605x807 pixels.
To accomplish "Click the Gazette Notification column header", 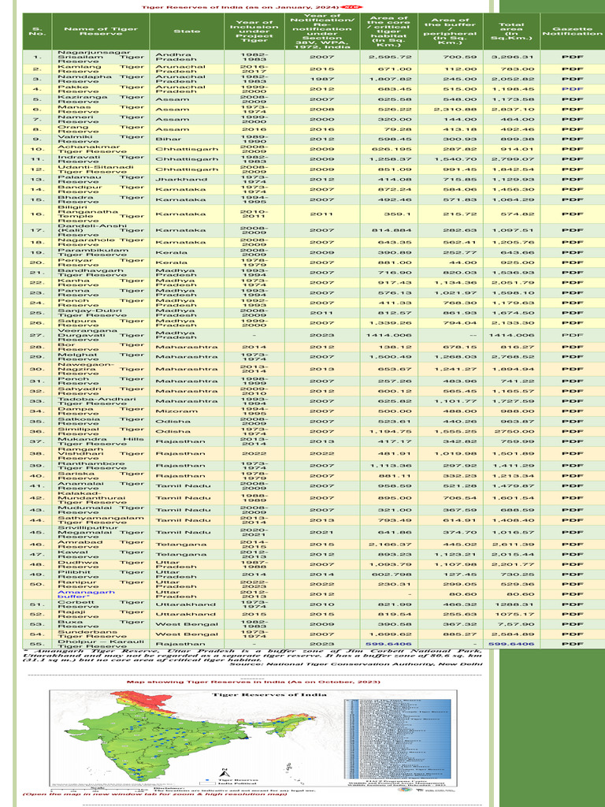I will pyautogui.click(x=572, y=32).
